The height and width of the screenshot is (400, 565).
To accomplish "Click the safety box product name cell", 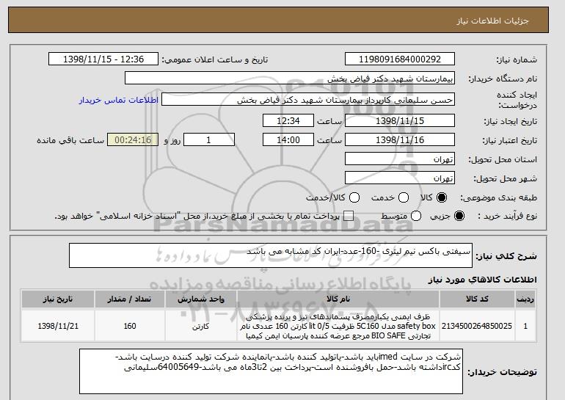I will [338, 326].
